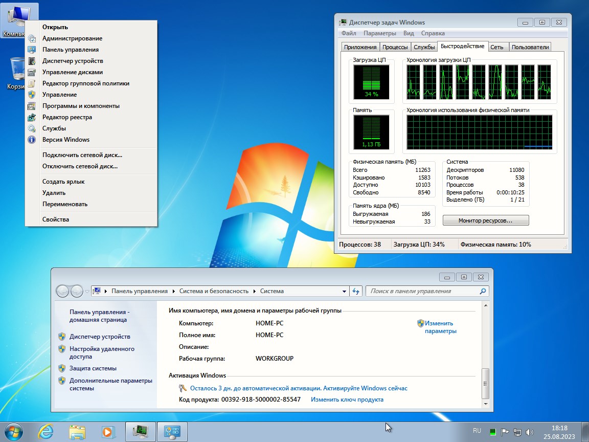The width and height of the screenshot is (589, 442).
Task: Click the Изменить ключ продукта link
Action: pos(347,400)
